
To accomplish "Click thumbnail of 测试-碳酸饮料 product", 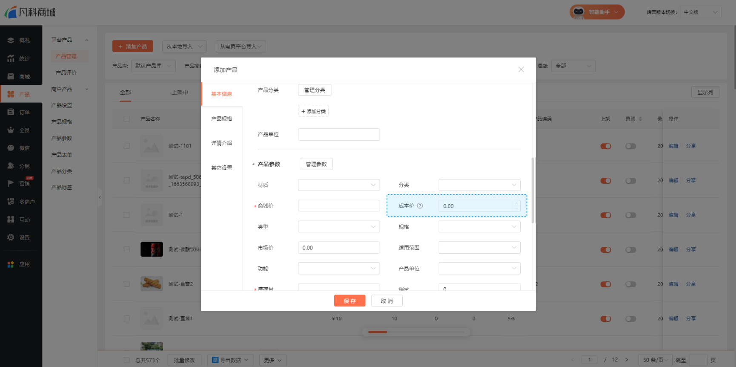I will (152, 249).
